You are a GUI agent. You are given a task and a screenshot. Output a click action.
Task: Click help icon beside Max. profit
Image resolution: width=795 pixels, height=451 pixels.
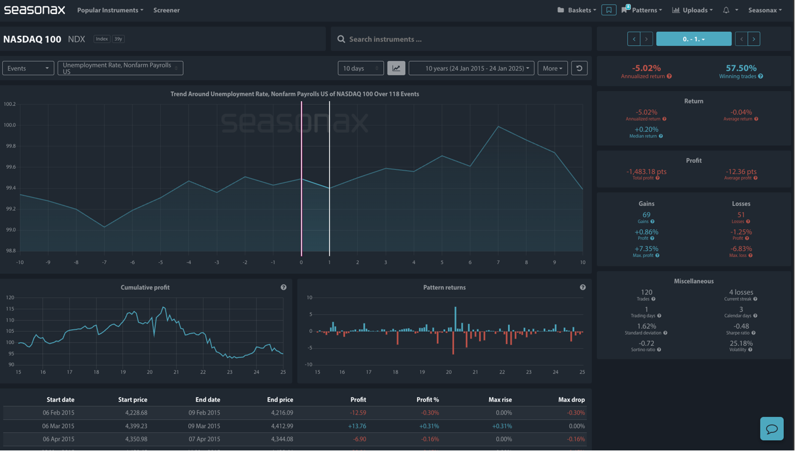click(x=657, y=256)
